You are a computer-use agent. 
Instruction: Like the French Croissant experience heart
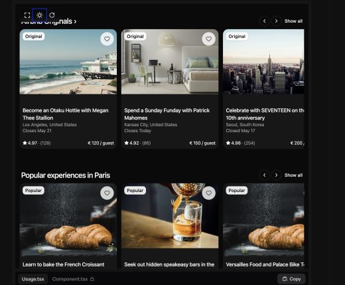(x=107, y=193)
